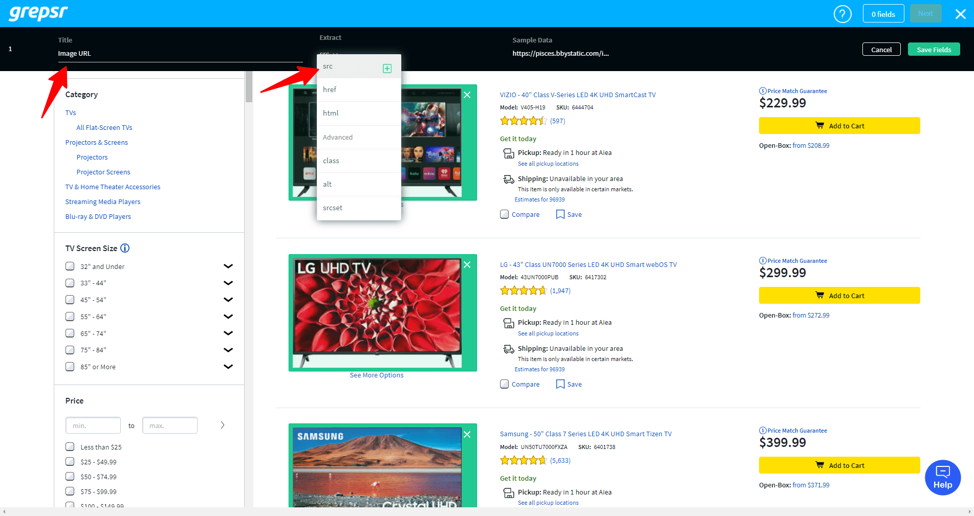
Task: Open the Help chat bubble button
Action: 942,477
